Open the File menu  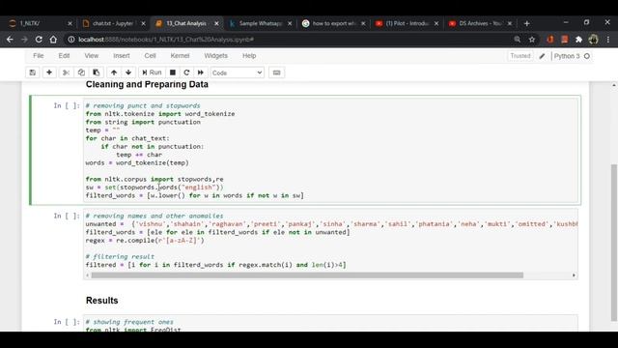39,56
